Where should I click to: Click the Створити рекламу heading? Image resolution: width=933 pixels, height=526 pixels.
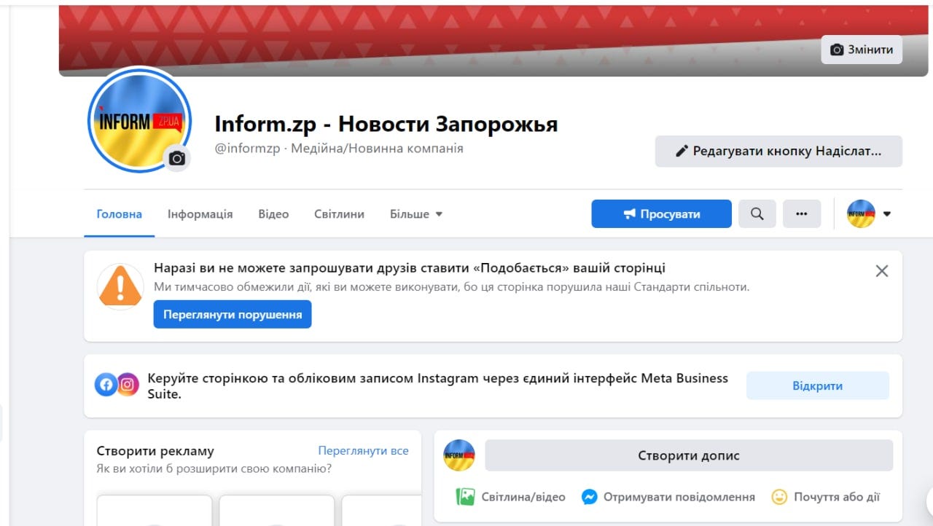pos(155,451)
